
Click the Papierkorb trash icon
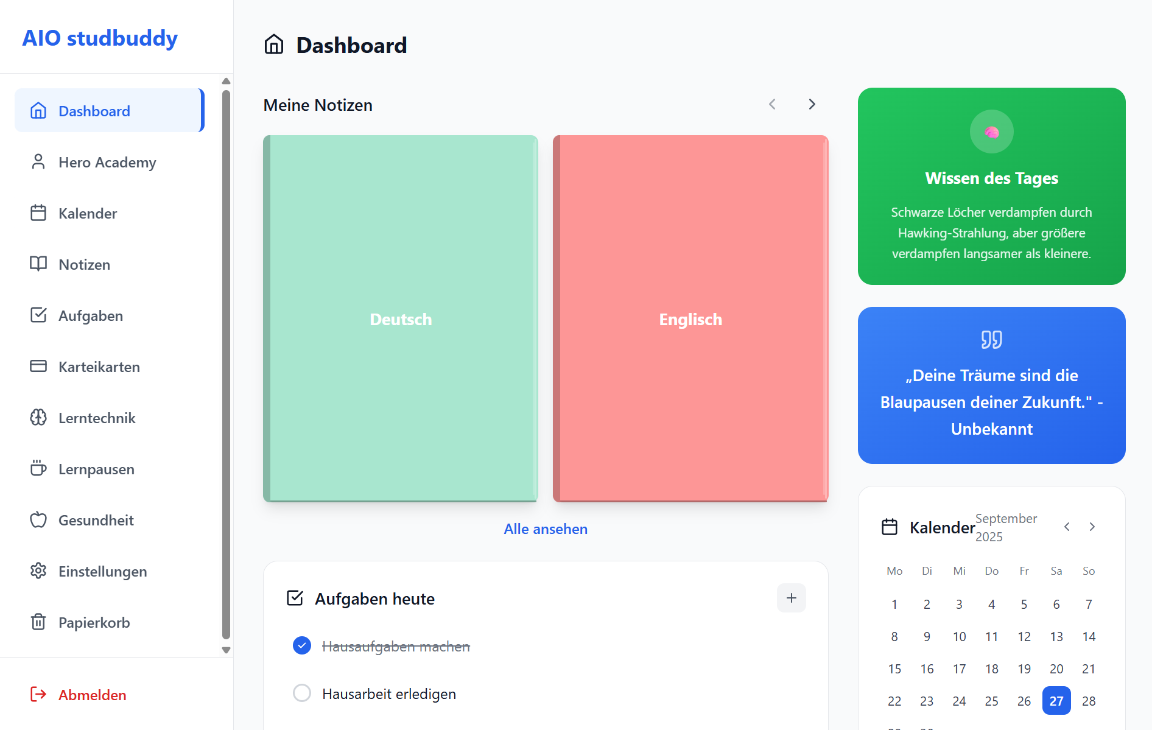click(x=38, y=622)
